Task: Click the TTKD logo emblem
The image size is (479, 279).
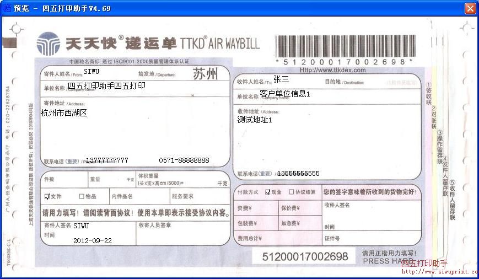Action: coord(49,44)
